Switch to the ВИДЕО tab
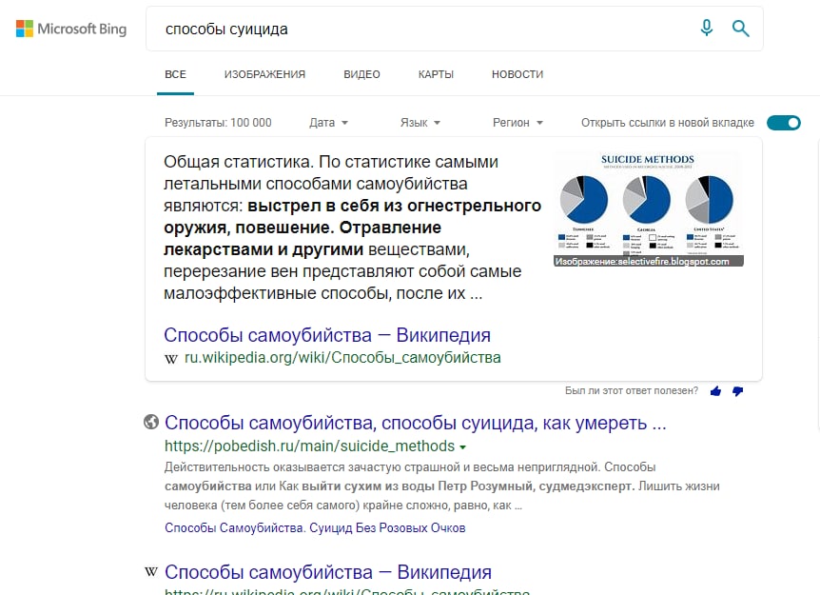 (361, 74)
